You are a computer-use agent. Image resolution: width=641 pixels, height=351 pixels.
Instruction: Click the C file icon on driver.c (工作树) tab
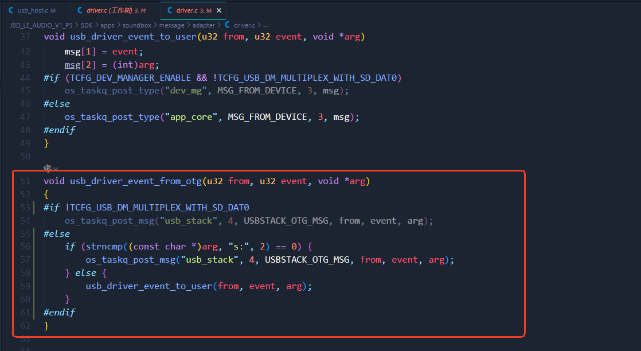[80, 10]
